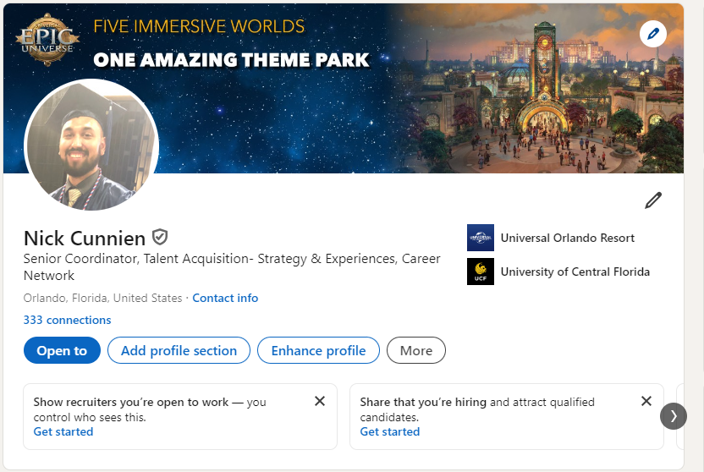The width and height of the screenshot is (704, 472).
Task: Click the Open to button
Action: tap(62, 350)
